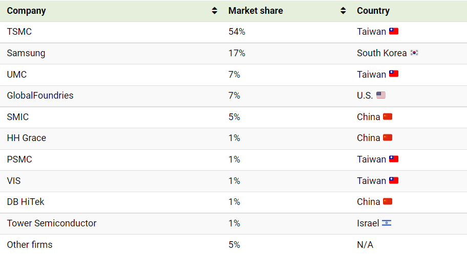Click the South Korea flag icon
467x255 pixels.
414,53
